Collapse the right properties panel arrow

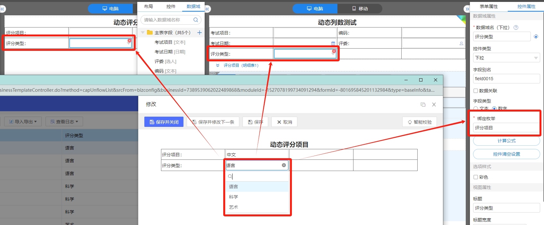(467, 9)
